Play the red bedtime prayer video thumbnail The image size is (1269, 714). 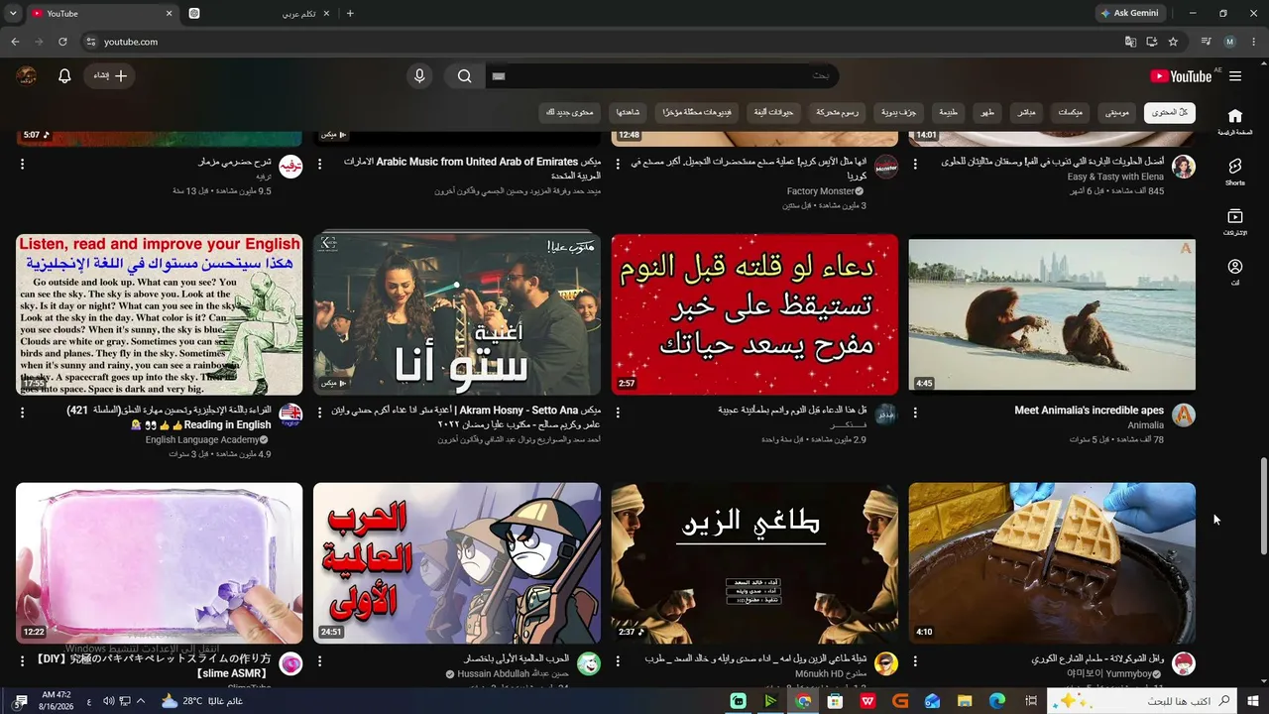coord(754,314)
